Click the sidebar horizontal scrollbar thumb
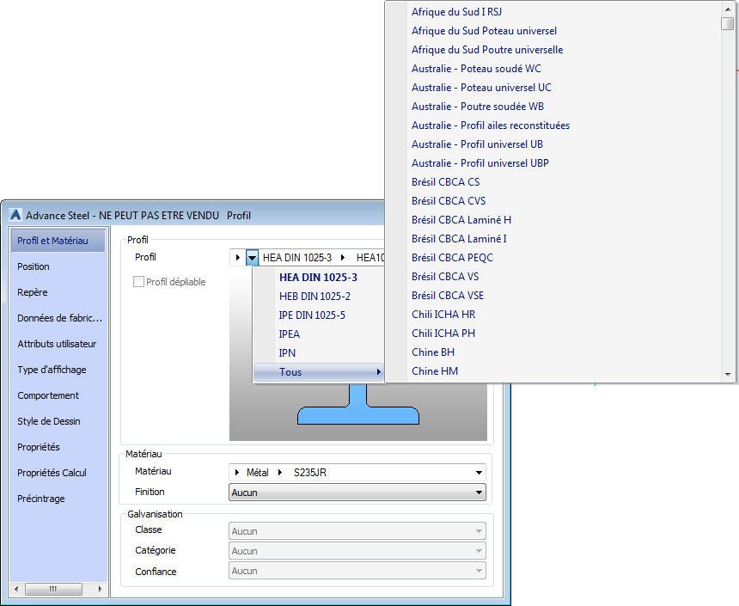The image size is (739, 606). pyautogui.click(x=53, y=589)
